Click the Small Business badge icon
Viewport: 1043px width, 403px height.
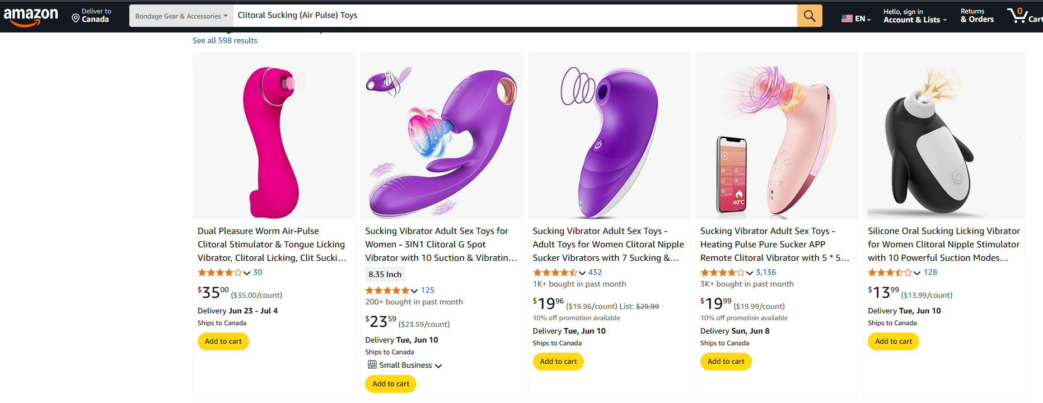(372, 364)
